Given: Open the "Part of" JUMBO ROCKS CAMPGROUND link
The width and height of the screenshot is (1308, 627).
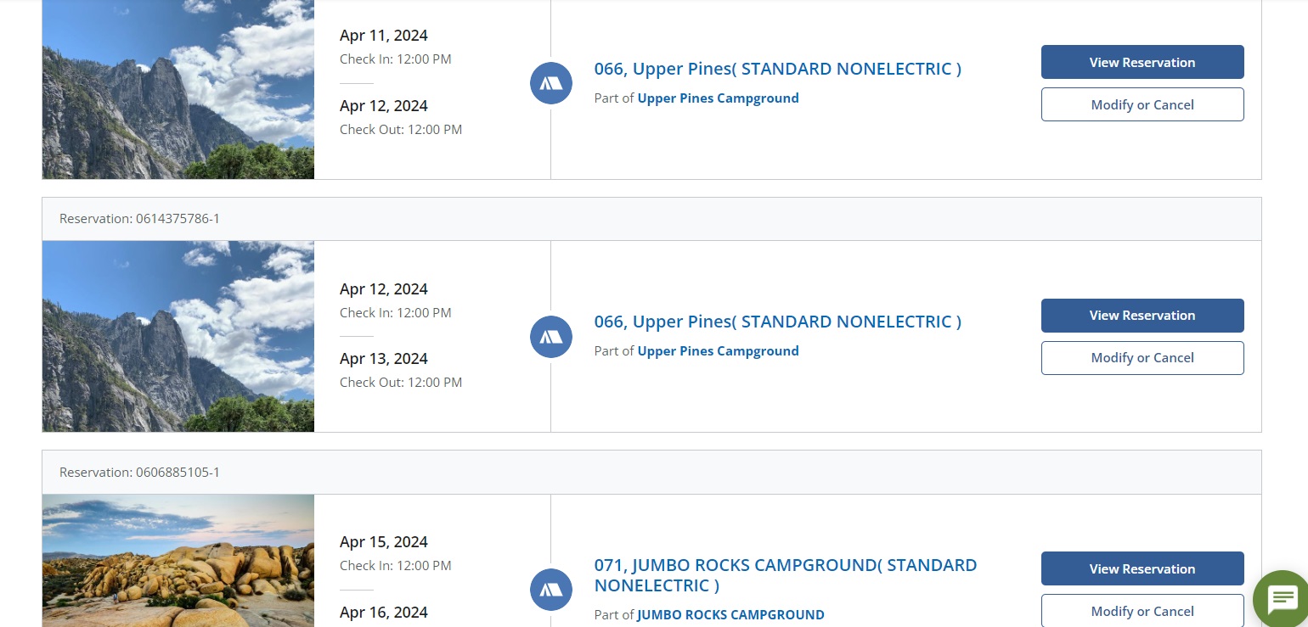Looking at the screenshot, I should [730, 615].
